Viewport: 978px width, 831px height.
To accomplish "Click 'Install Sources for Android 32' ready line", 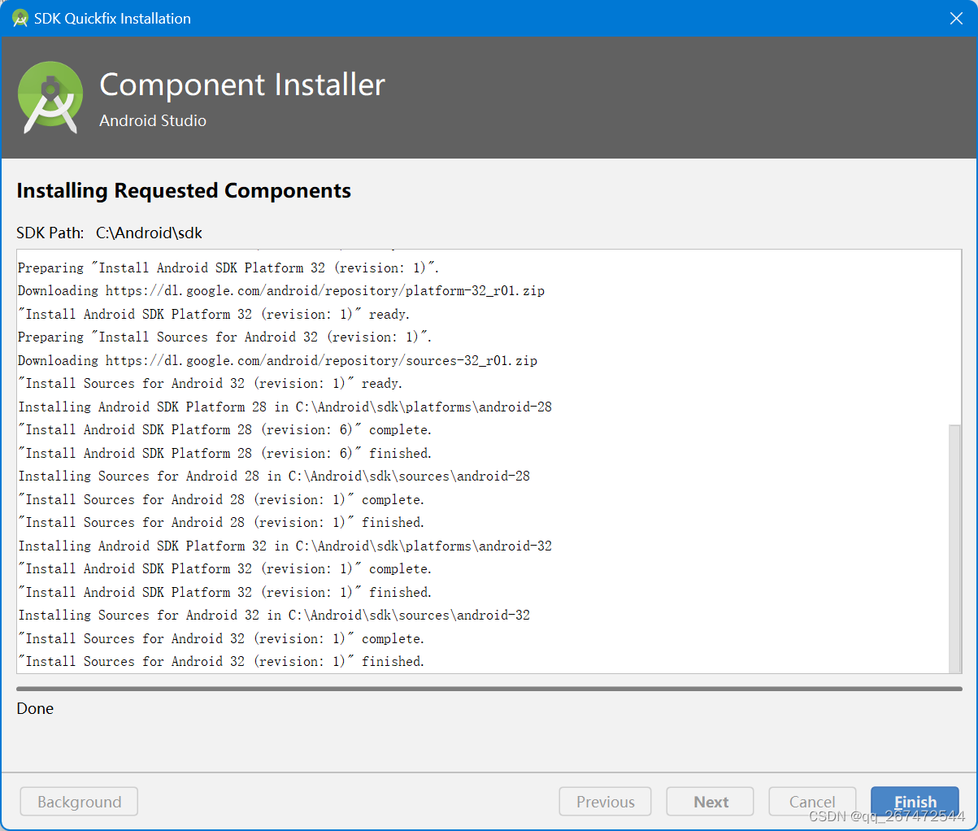I will coord(211,383).
